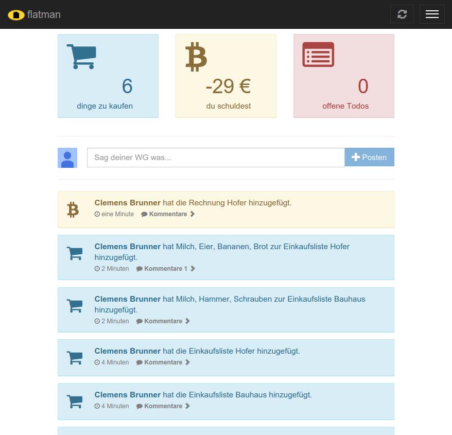Click cart icon of Milch, Hammer, Schrauben entry
Screen dimensions: 452x435
pos(75,306)
